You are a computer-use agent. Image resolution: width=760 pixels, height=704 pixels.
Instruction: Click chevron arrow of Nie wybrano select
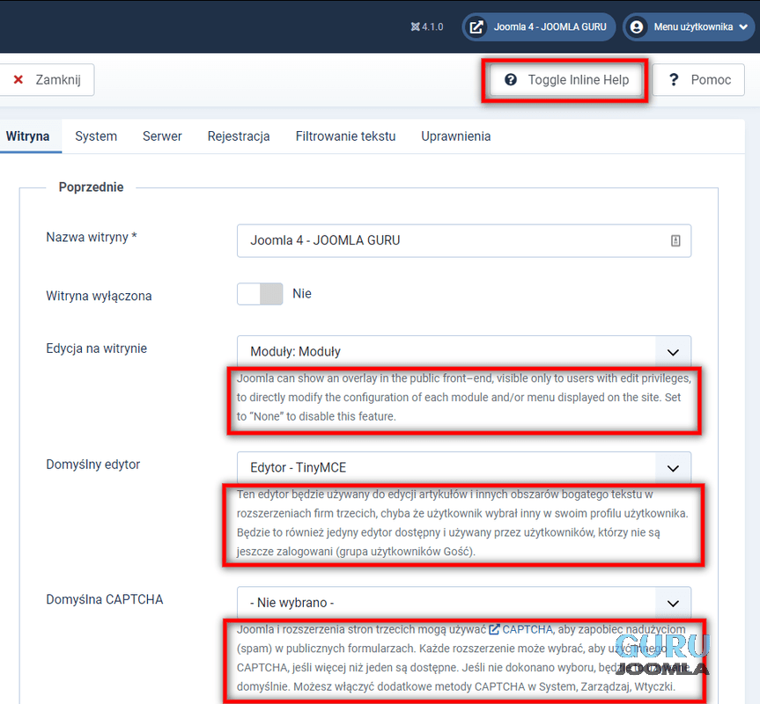coord(673,604)
